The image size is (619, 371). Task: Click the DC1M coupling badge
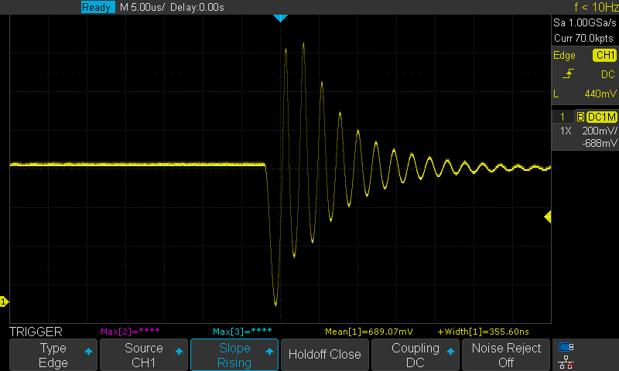pos(601,117)
